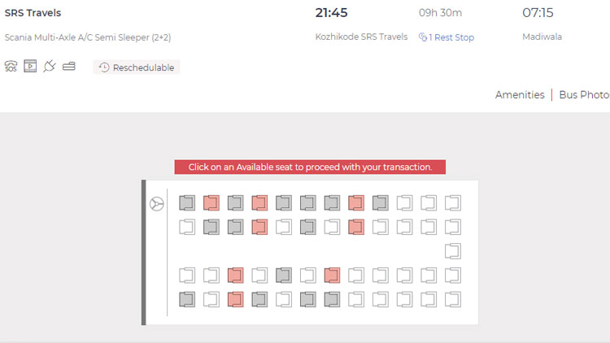Click the blanket amenity icon
The width and height of the screenshot is (610, 343).
69,67
